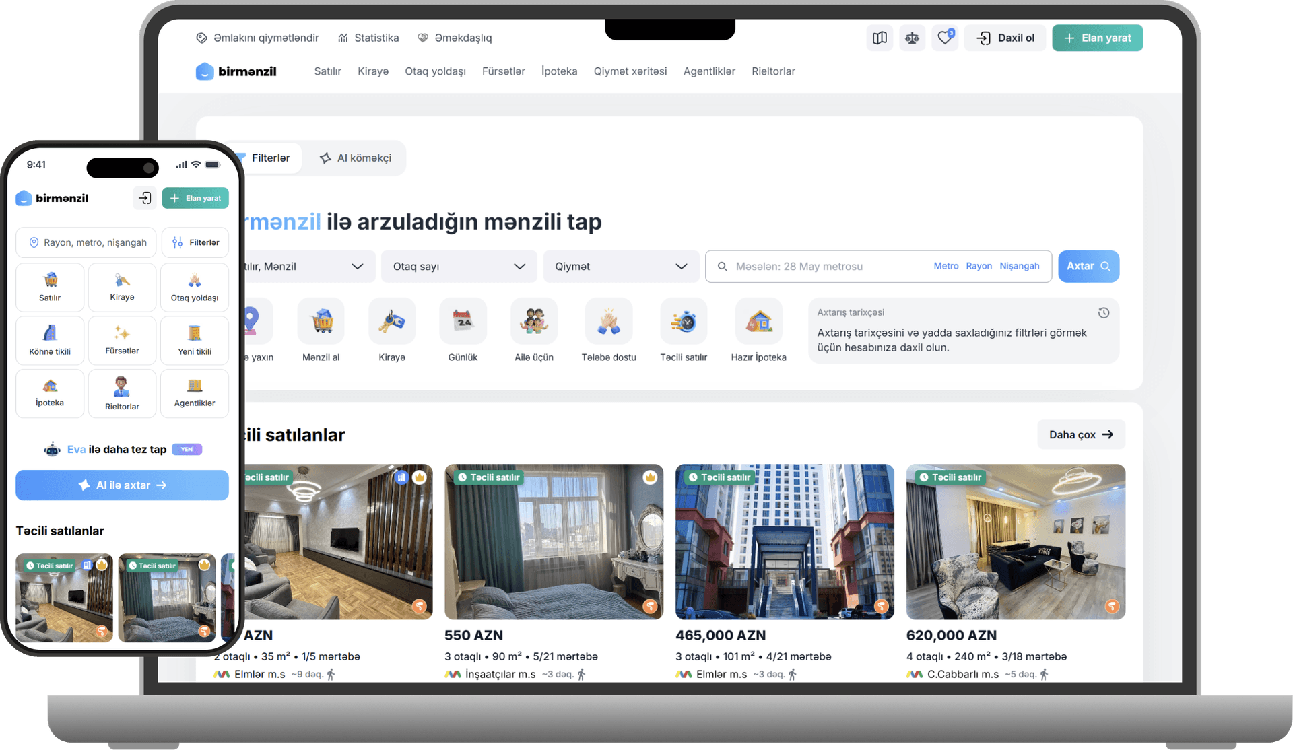Screen dimensions: 1293x750
Task: Open the map view icon in header
Action: pyautogui.click(x=880, y=38)
